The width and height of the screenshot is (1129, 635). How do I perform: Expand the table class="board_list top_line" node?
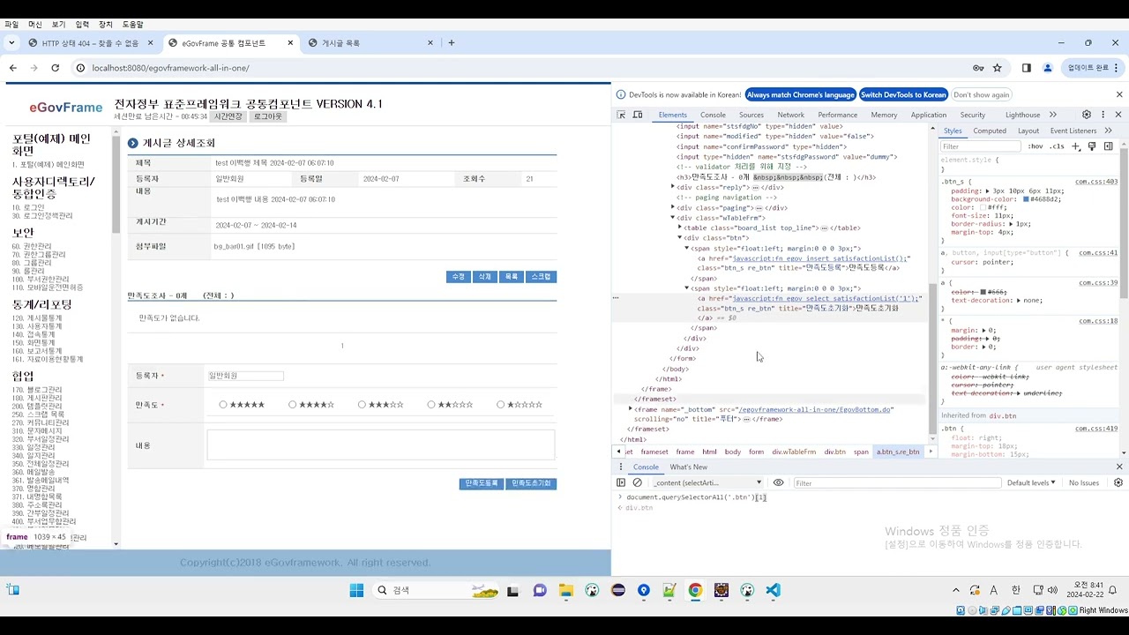(x=680, y=228)
